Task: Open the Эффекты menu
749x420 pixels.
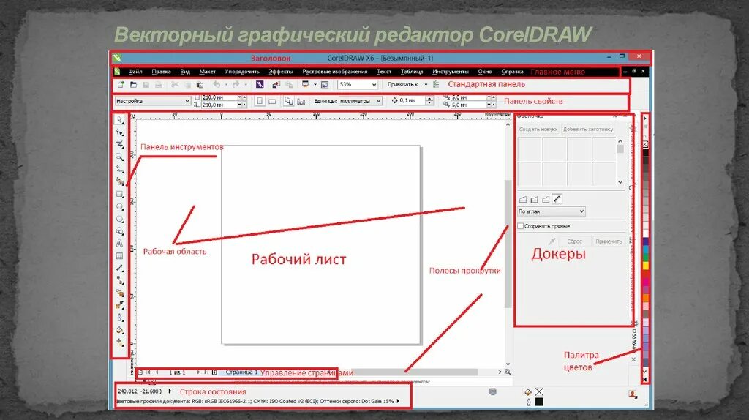Action: (281, 72)
